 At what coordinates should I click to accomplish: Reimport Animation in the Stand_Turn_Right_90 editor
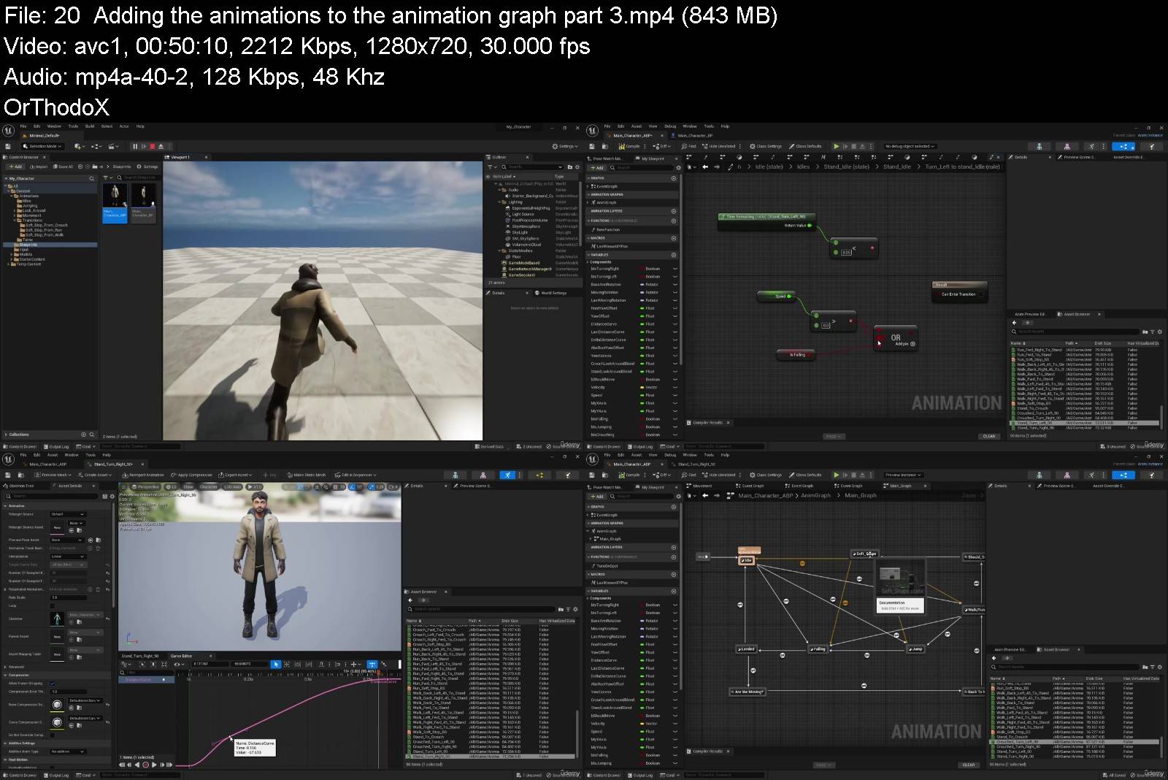tap(144, 475)
